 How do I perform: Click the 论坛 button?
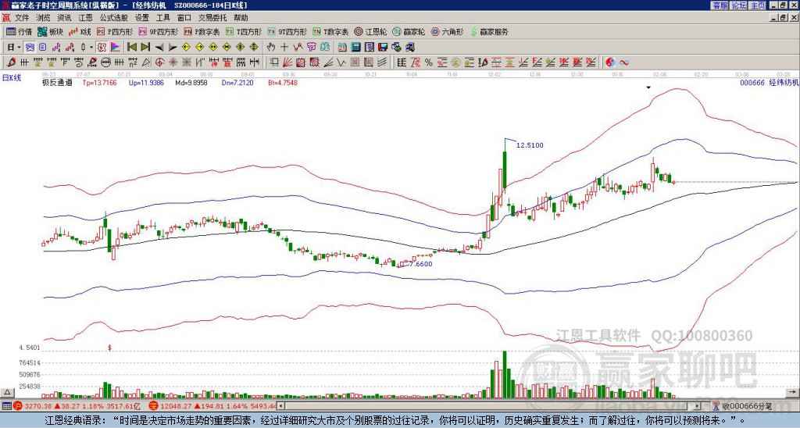pyautogui.click(x=739, y=5)
